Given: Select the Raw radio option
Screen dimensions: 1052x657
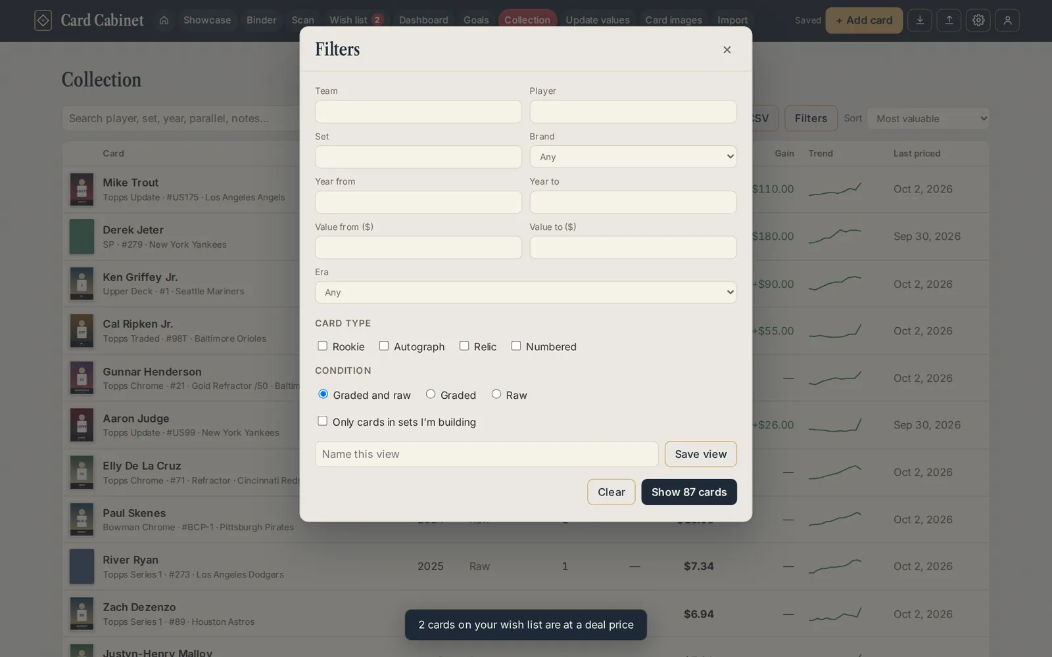Looking at the screenshot, I should pos(496,394).
